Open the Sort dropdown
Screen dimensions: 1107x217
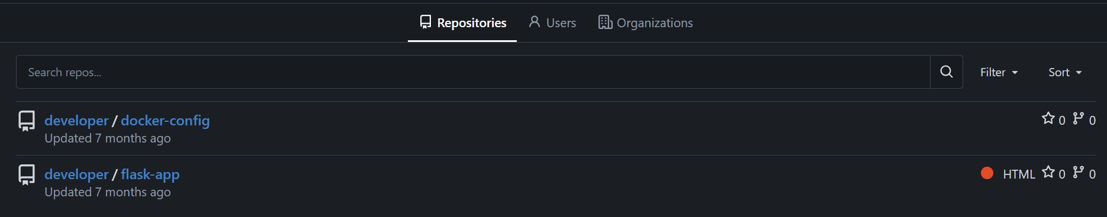coord(1065,72)
